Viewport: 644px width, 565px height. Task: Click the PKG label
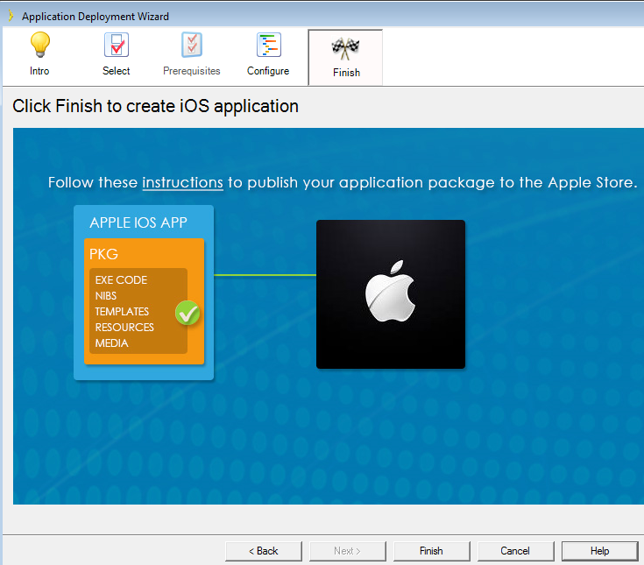point(103,254)
